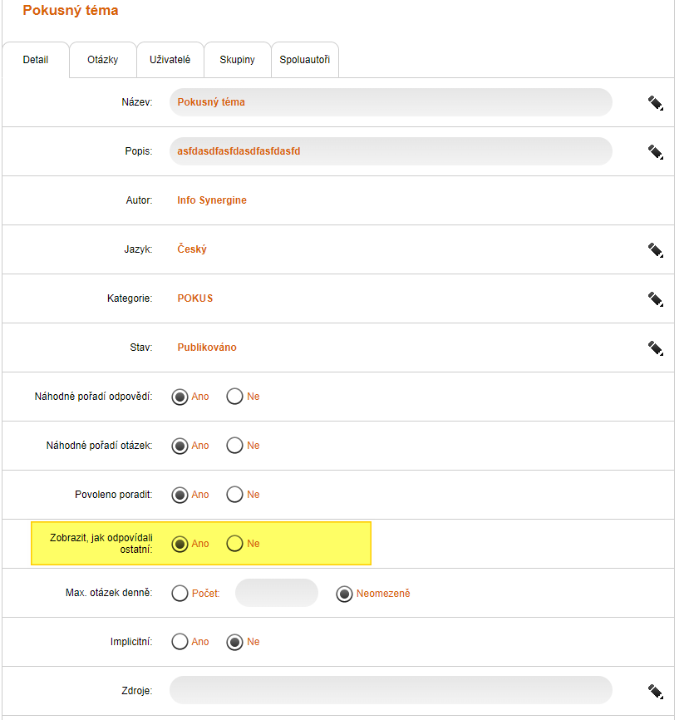This screenshot has width=684, height=720.
Task: Click the Název field showing Pokusný téma
Action: [391, 102]
